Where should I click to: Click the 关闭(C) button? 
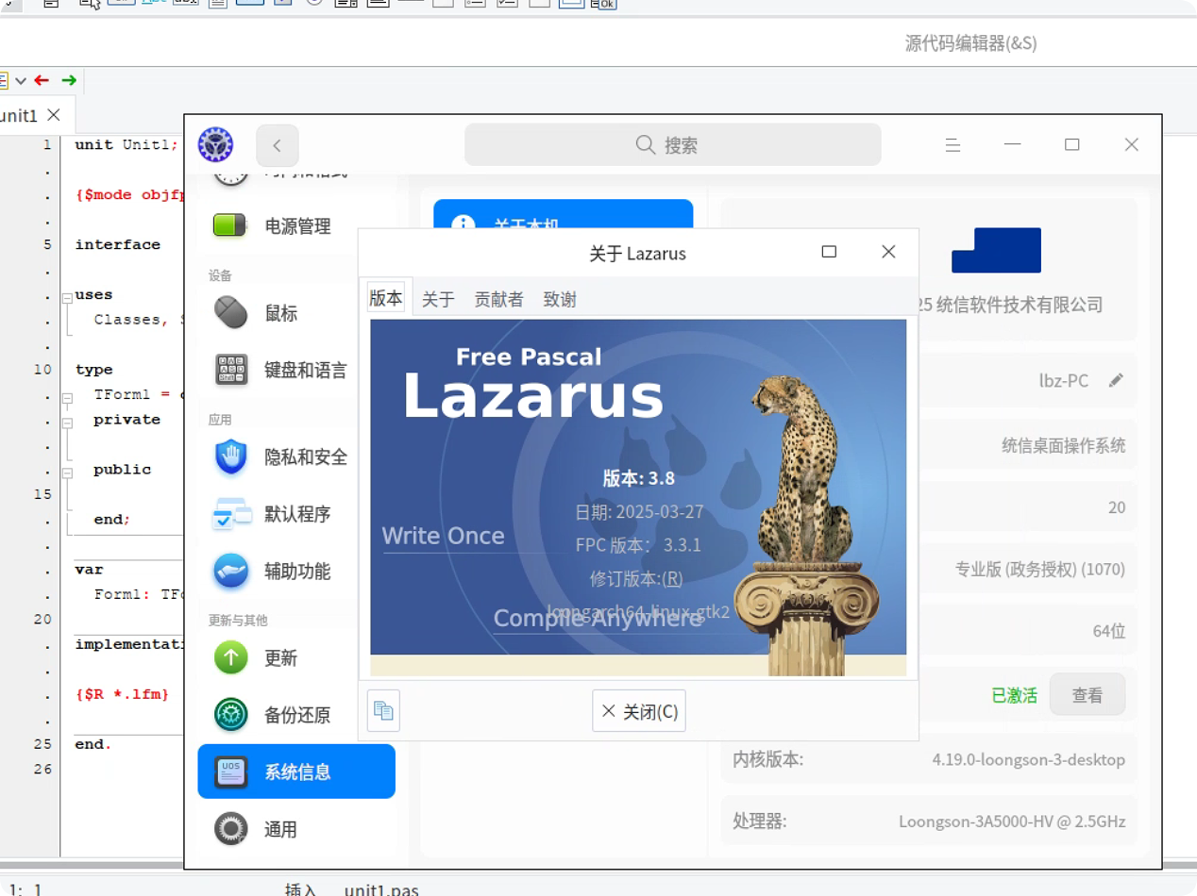click(639, 711)
